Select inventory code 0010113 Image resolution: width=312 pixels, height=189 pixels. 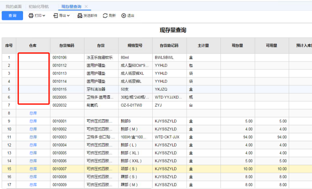pos(60,73)
